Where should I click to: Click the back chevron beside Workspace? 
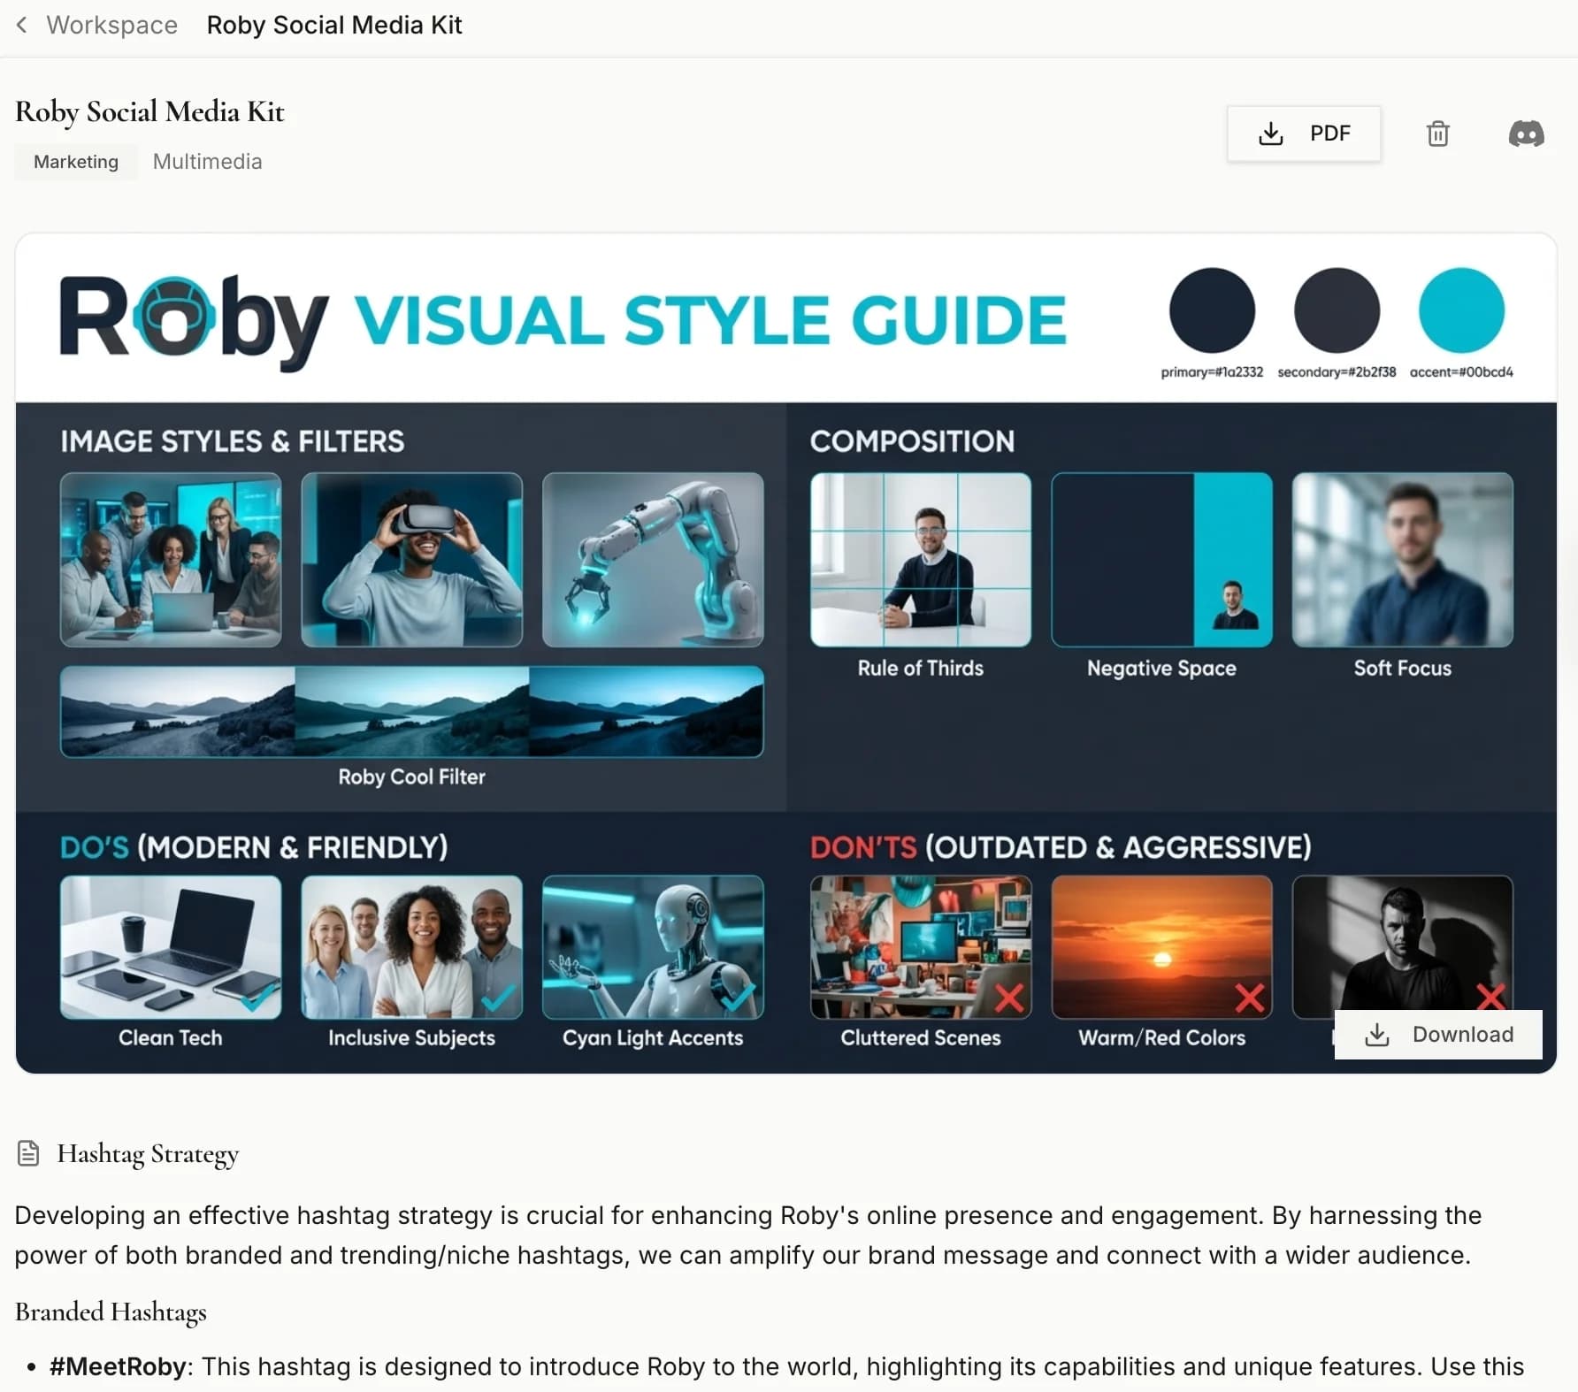[x=22, y=25]
